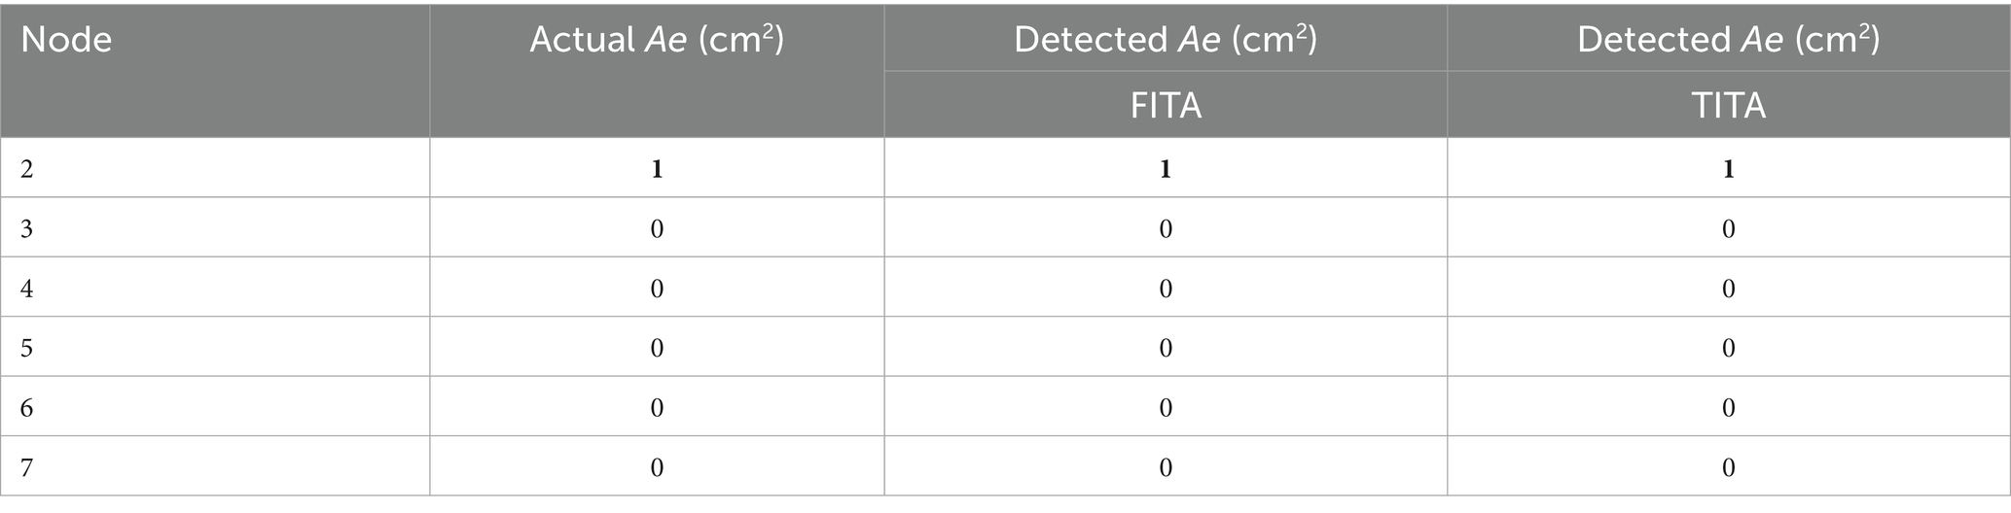Image resolution: width=2011 pixels, height=513 pixels.
Task: Select the Detected Ae header above TITA
Action: point(1728,40)
